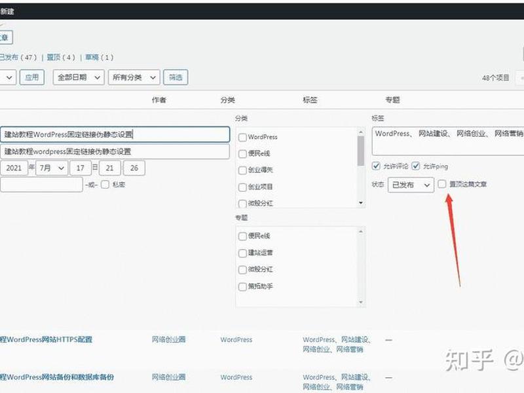Click down arrow of 分类 list scrollbar
The image size is (524, 393).
(x=361, y=203)
